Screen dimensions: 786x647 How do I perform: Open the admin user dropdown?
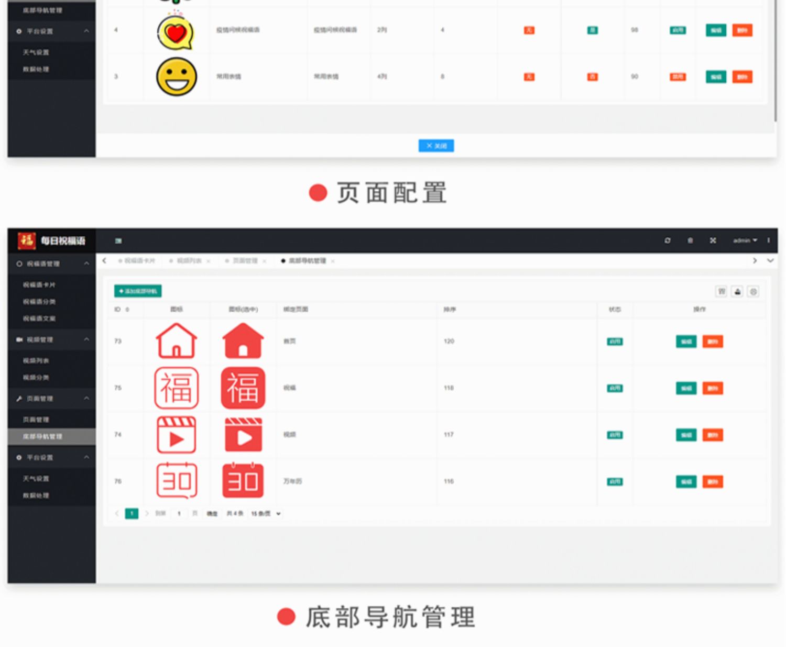[x=745, y=240]
